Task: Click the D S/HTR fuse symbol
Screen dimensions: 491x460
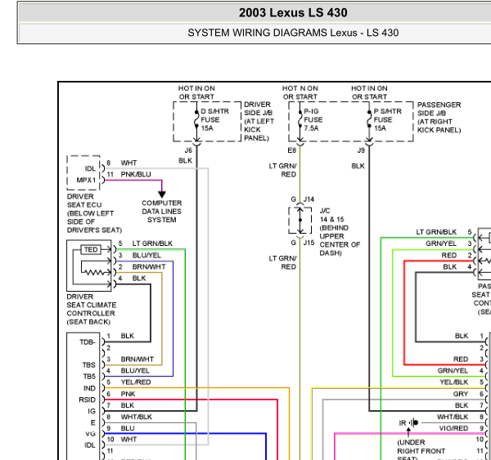Action: tap(196, 119)
